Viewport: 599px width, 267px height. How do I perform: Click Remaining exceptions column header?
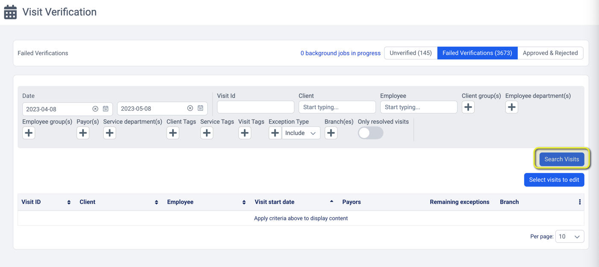click(460, 202)
